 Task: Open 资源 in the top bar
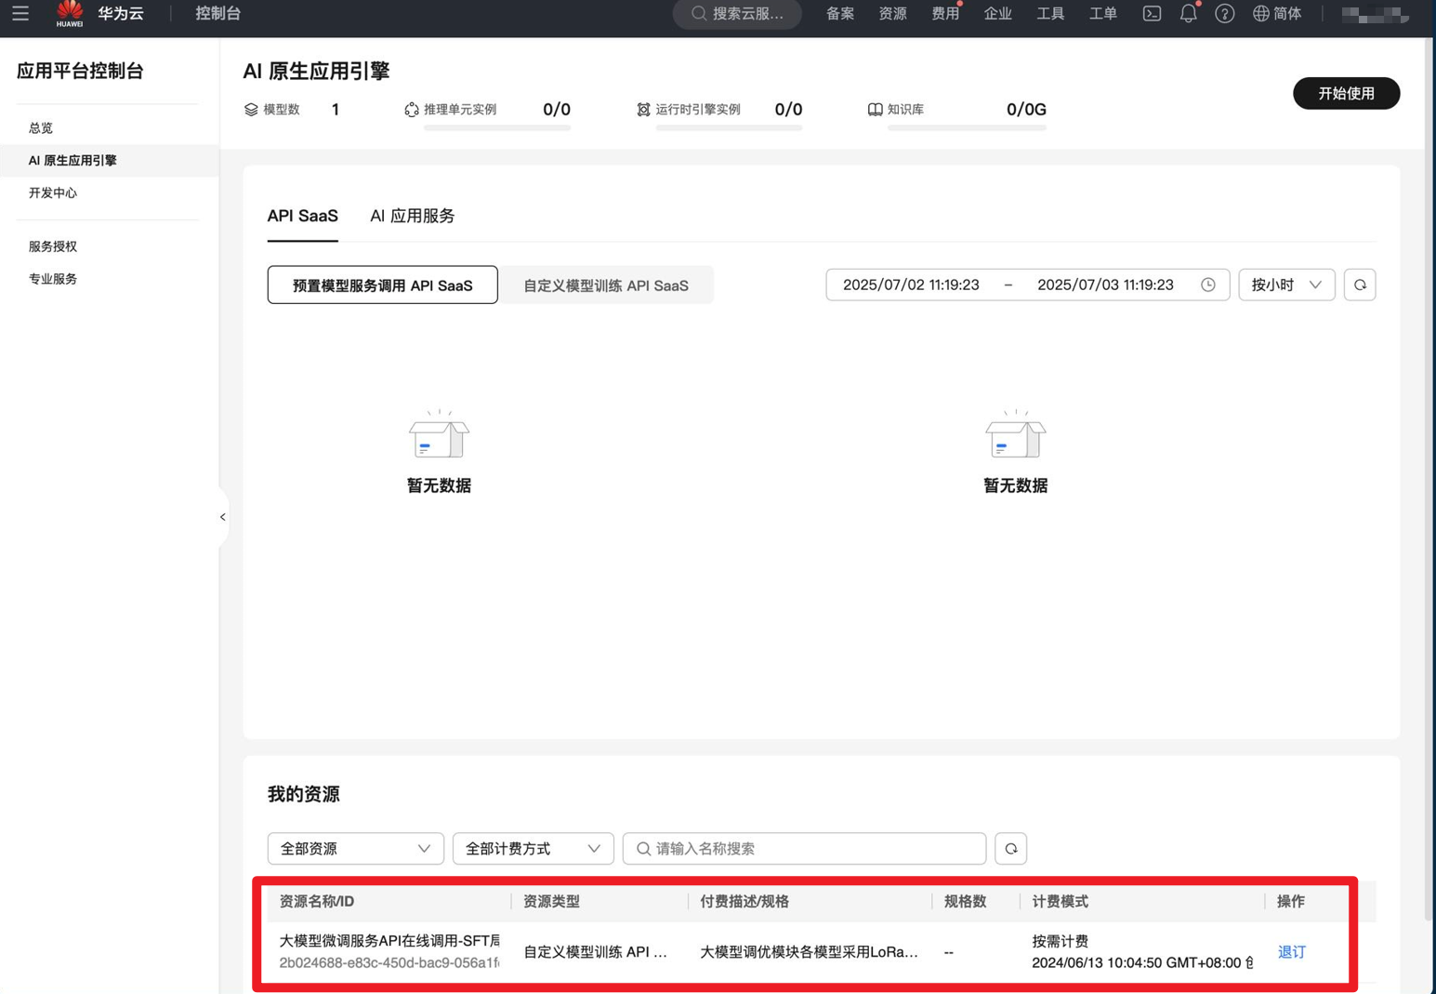pyautogui.click(x=893, y=14)
